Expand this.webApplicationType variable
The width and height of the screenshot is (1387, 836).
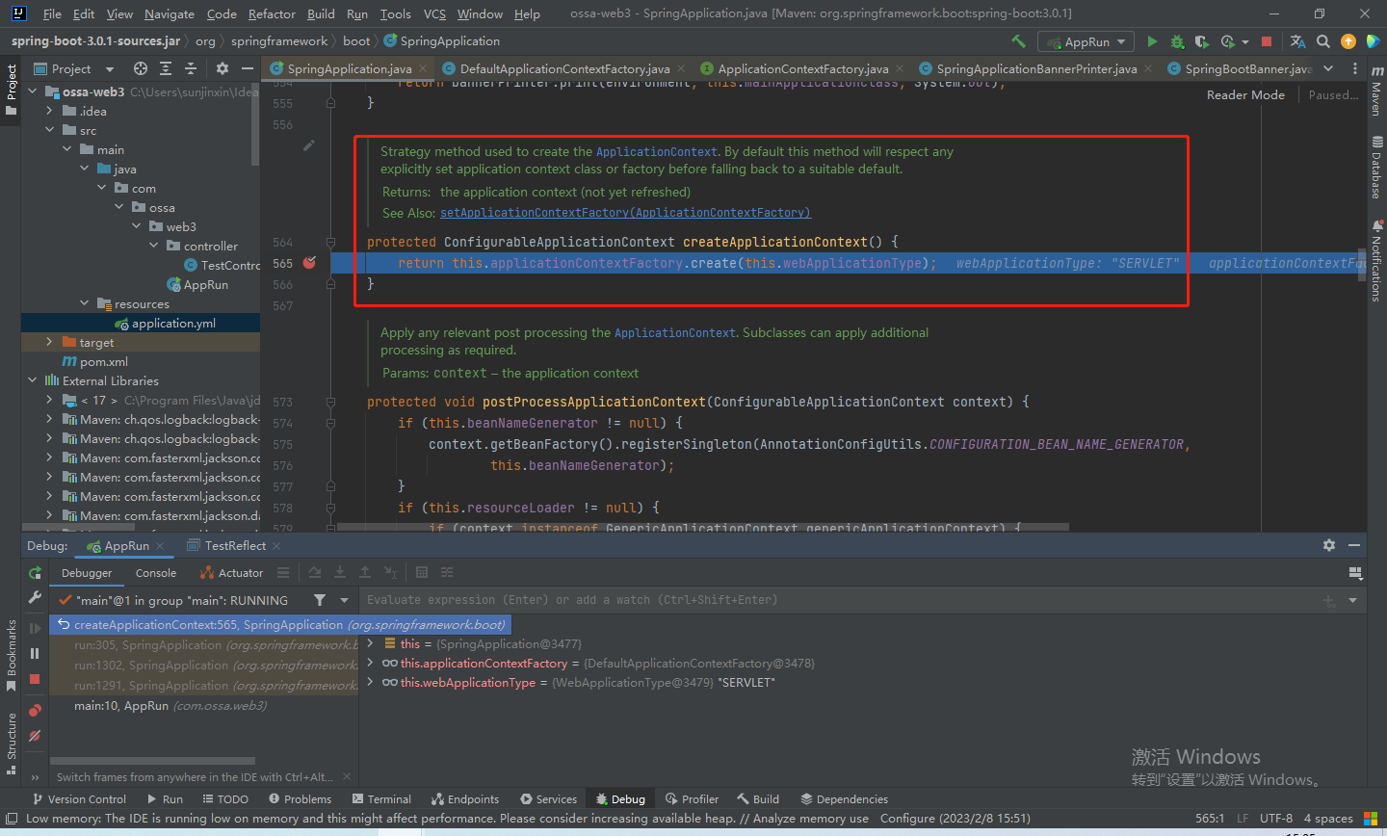click(370, 682)
